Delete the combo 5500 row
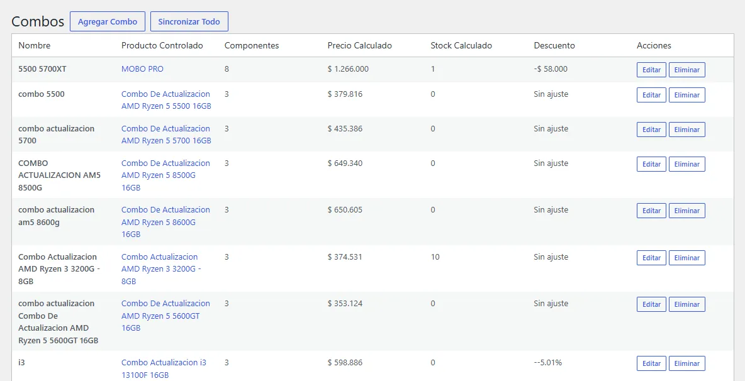 [x=686, y=95]
